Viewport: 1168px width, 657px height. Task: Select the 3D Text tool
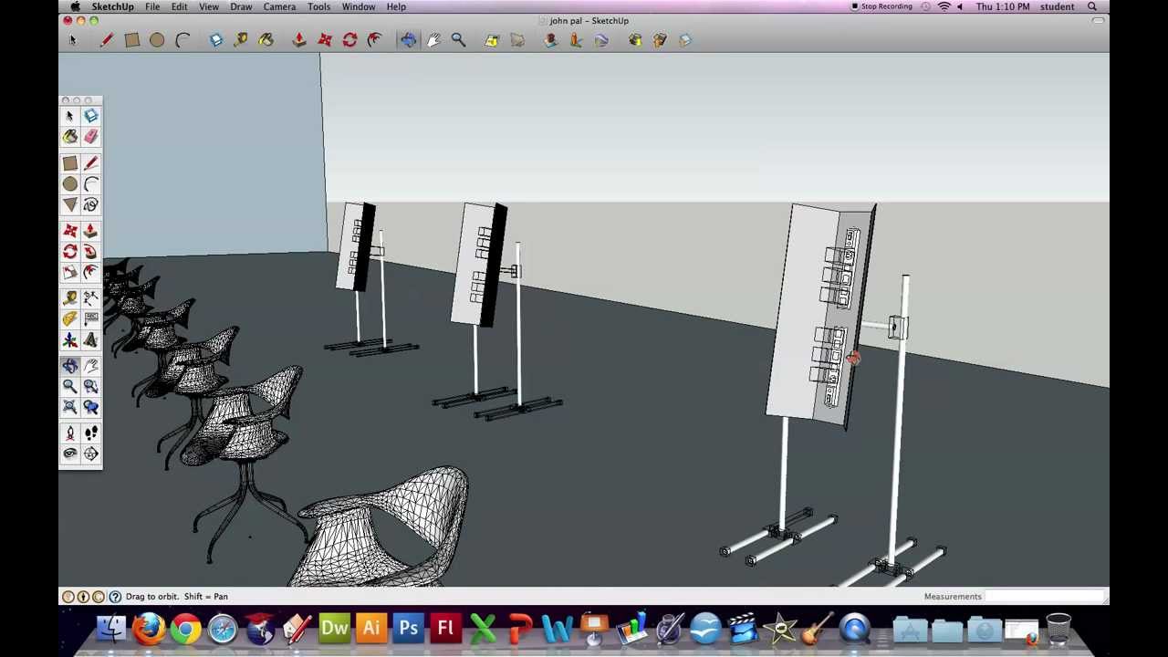click(x=90, y=340)
